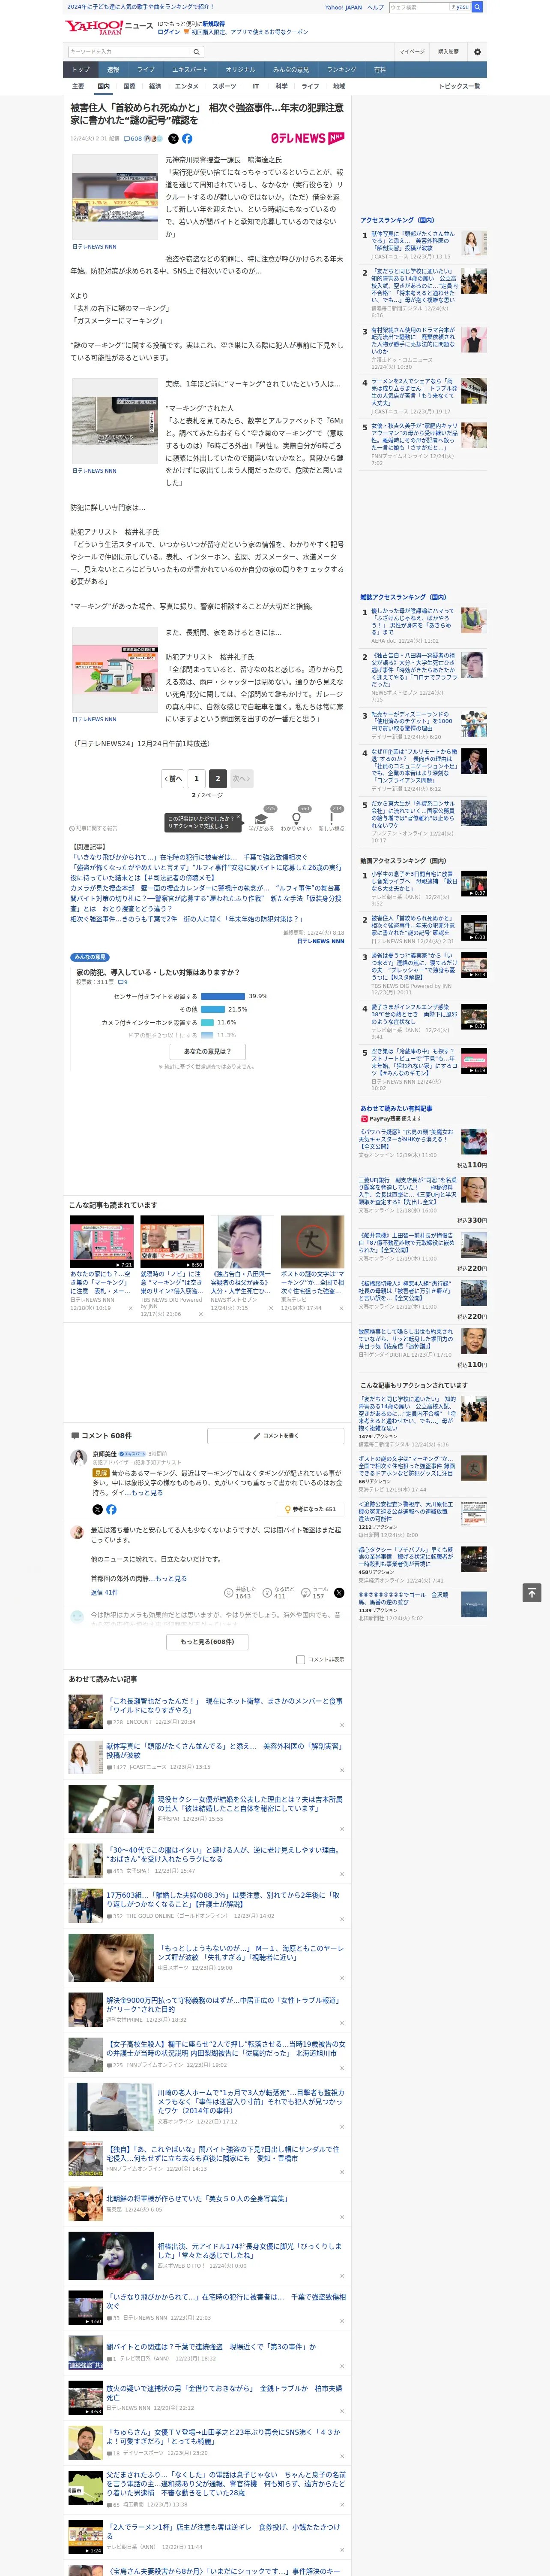Click the ヘルプ link in the header

pyautogui.click(x=375, y=7)
